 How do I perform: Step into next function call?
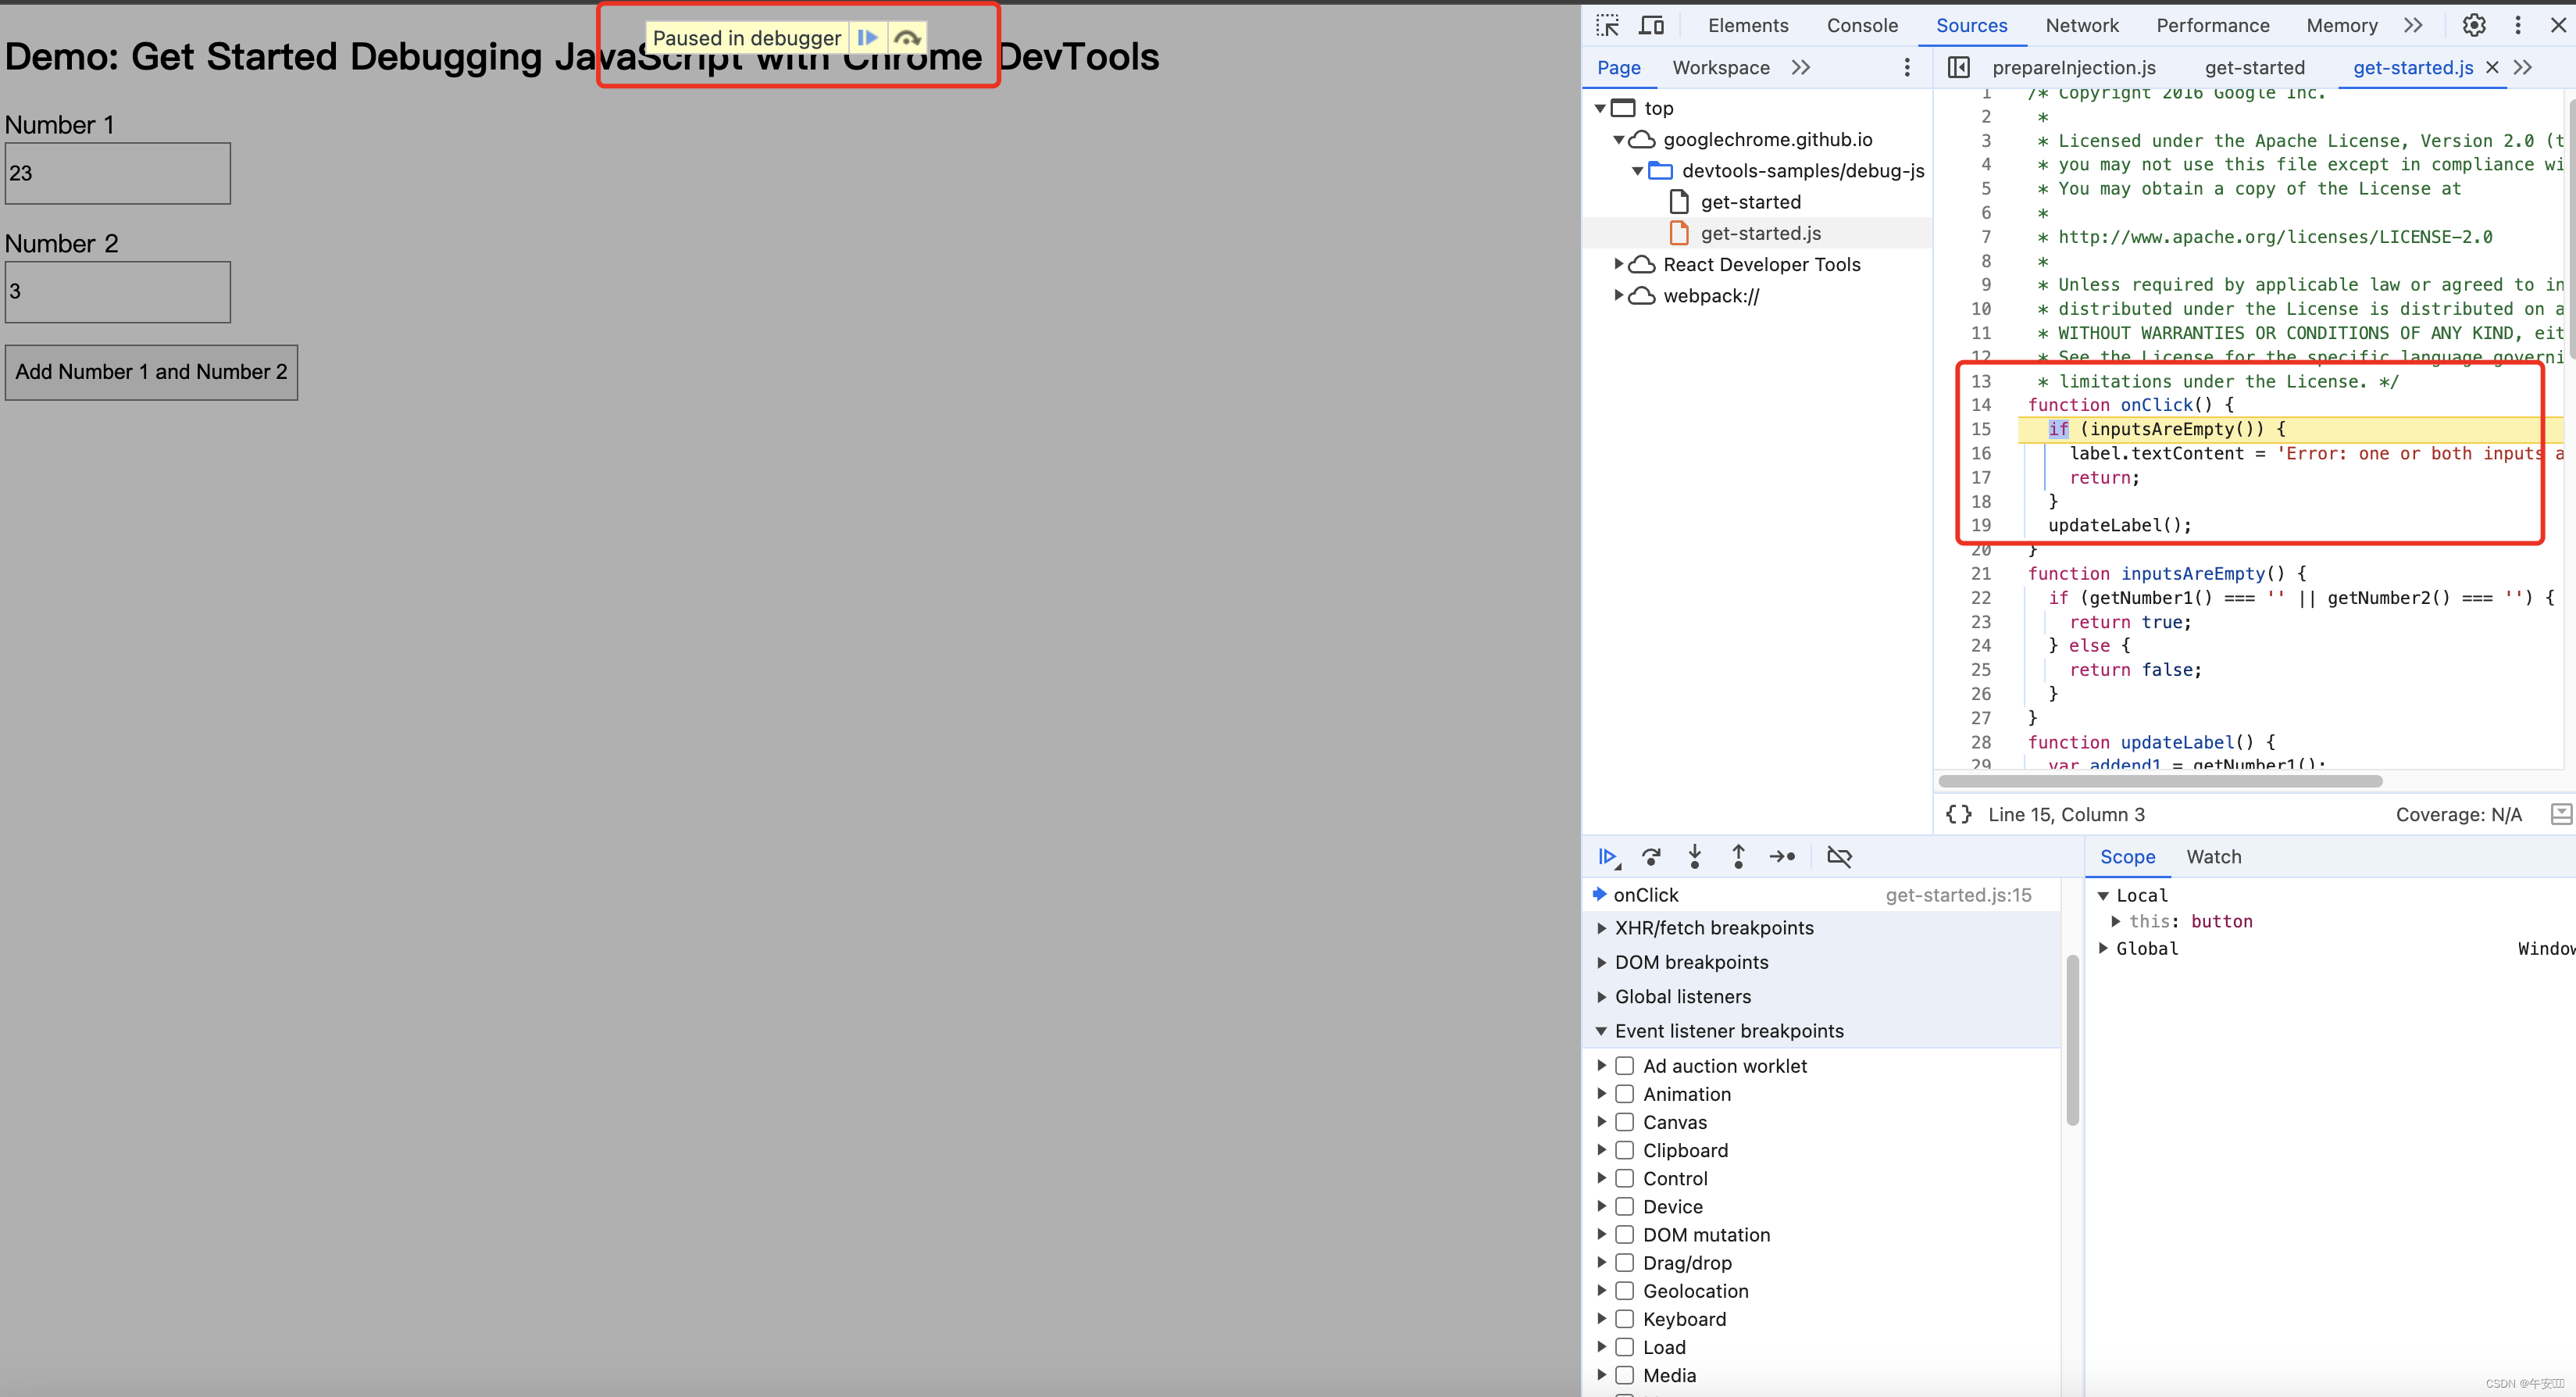(x=1695, y=857)
